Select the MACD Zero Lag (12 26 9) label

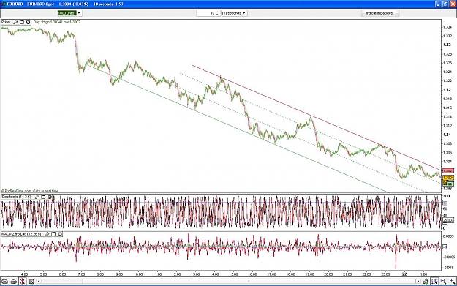pyautogui.click(x=21, y=234)
